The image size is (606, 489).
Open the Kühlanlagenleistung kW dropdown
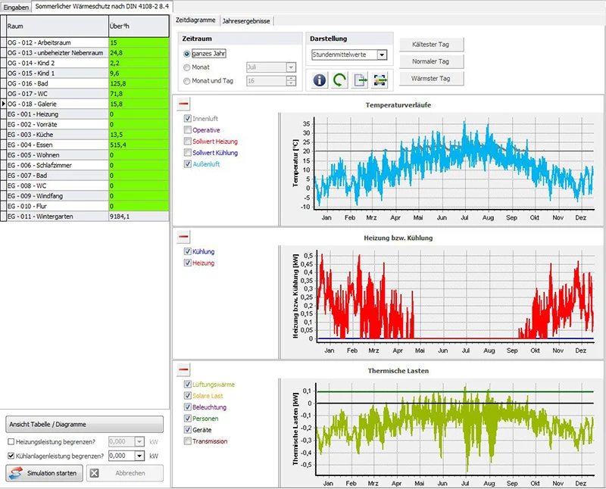point(139,456)
